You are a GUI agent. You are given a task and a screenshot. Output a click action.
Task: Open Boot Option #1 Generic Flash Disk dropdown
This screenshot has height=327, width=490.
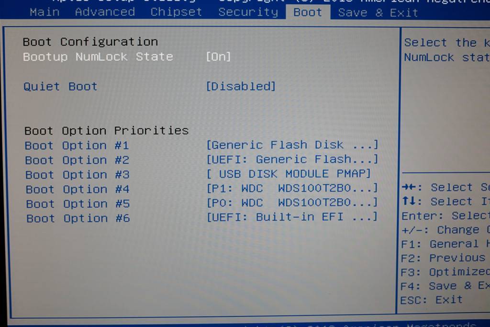[292, 145]
